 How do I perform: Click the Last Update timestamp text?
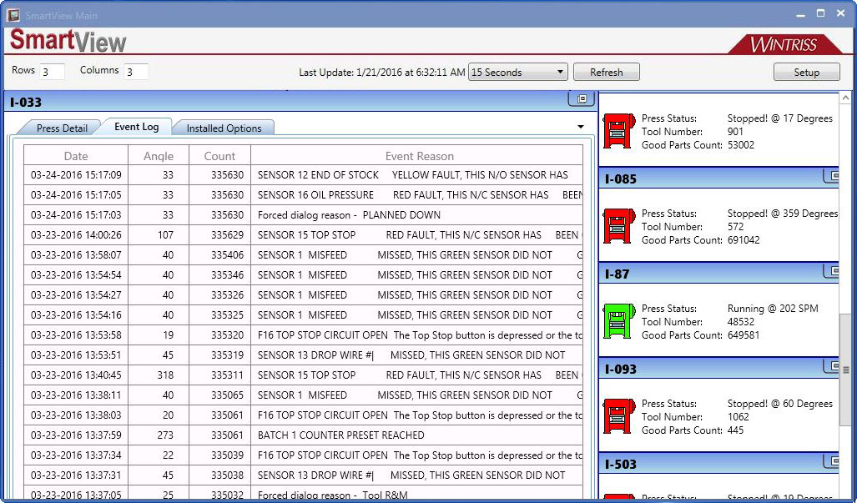pyautogui.click(x=382, y=72)
